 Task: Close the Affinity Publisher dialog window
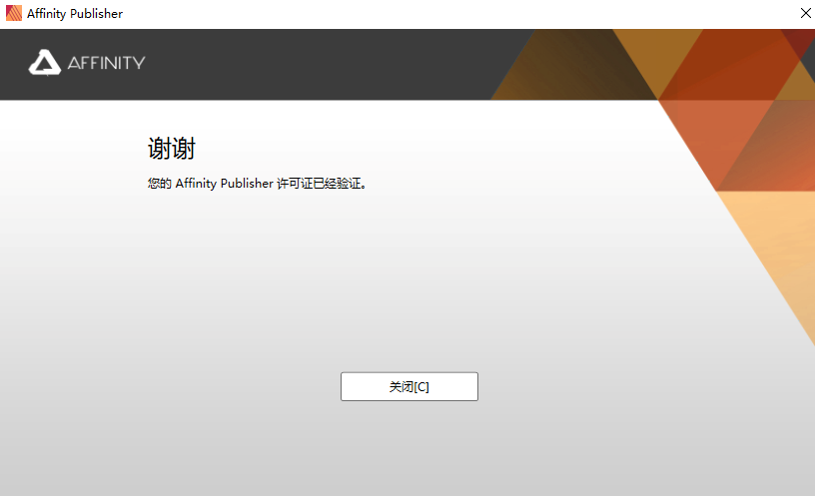click(805, 14)
